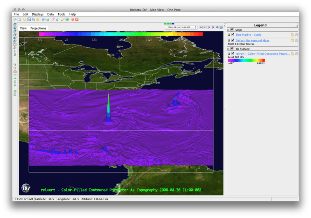This screenshot has width=311, height=218.
Task: Click the zoom in magnifier icon
Action: pos(15,65)
